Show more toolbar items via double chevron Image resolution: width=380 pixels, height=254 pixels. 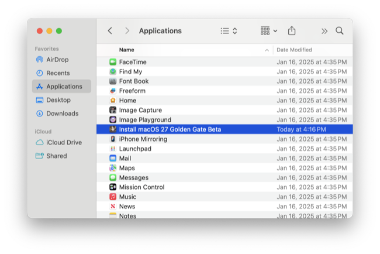coord(324,31)
